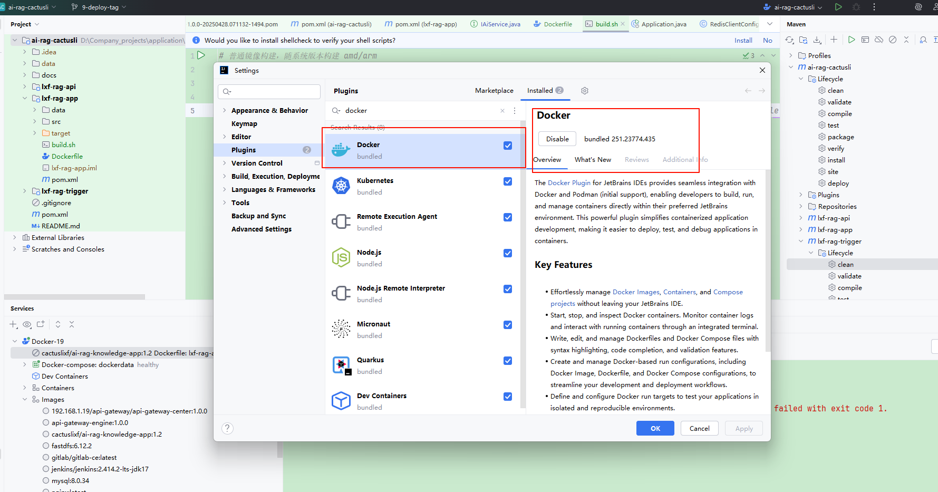Expand the Profiles node in Maven
The width and height of the screenshot is (938, 492).
pos(790,55)
